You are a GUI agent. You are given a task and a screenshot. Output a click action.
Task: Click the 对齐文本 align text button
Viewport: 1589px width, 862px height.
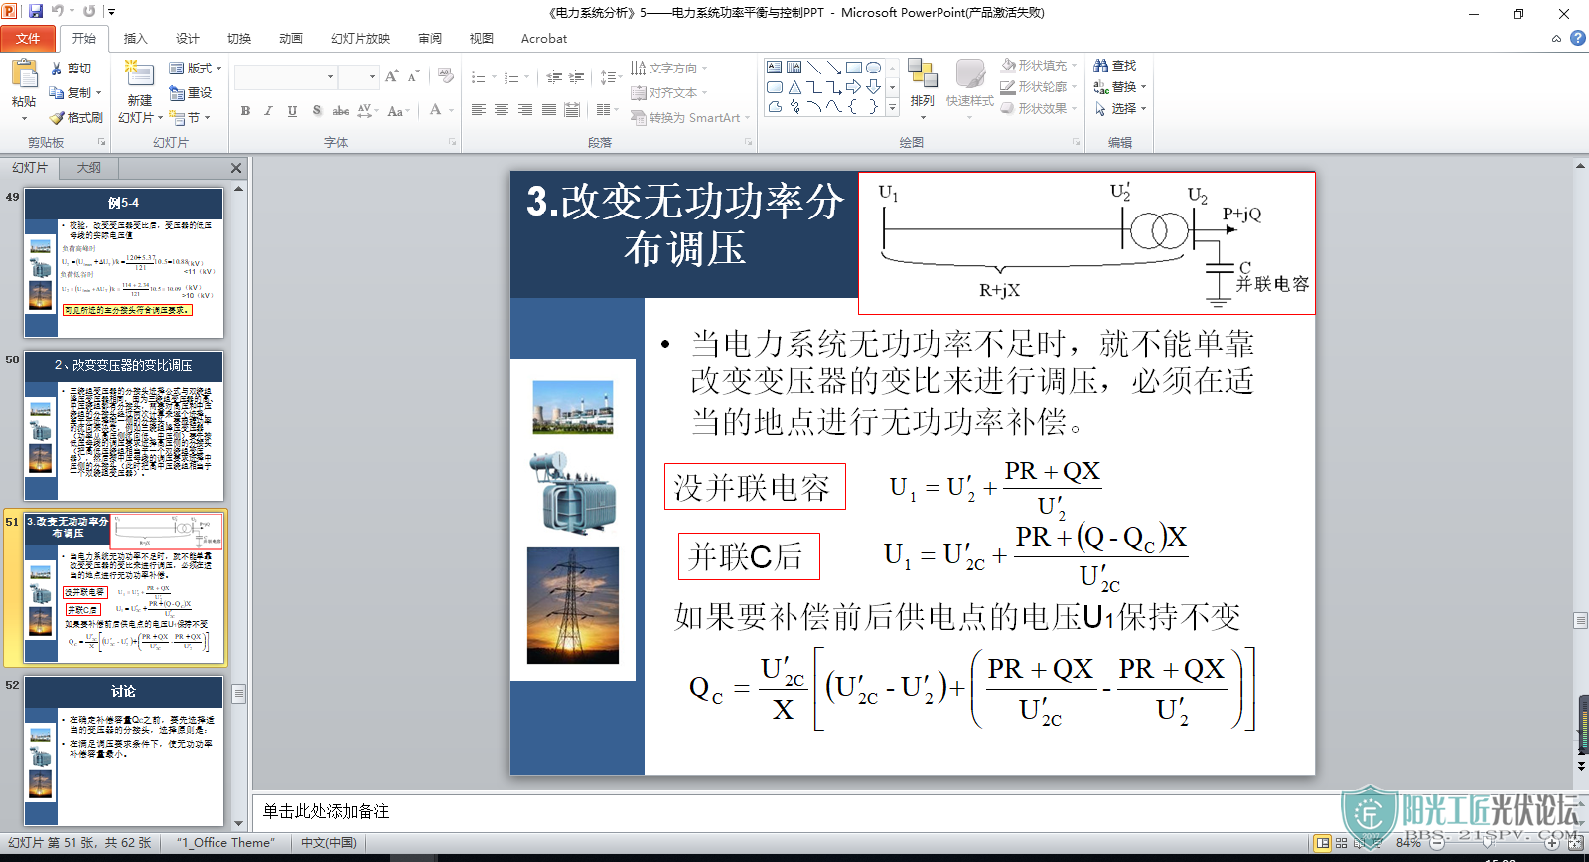click(669, 93)
